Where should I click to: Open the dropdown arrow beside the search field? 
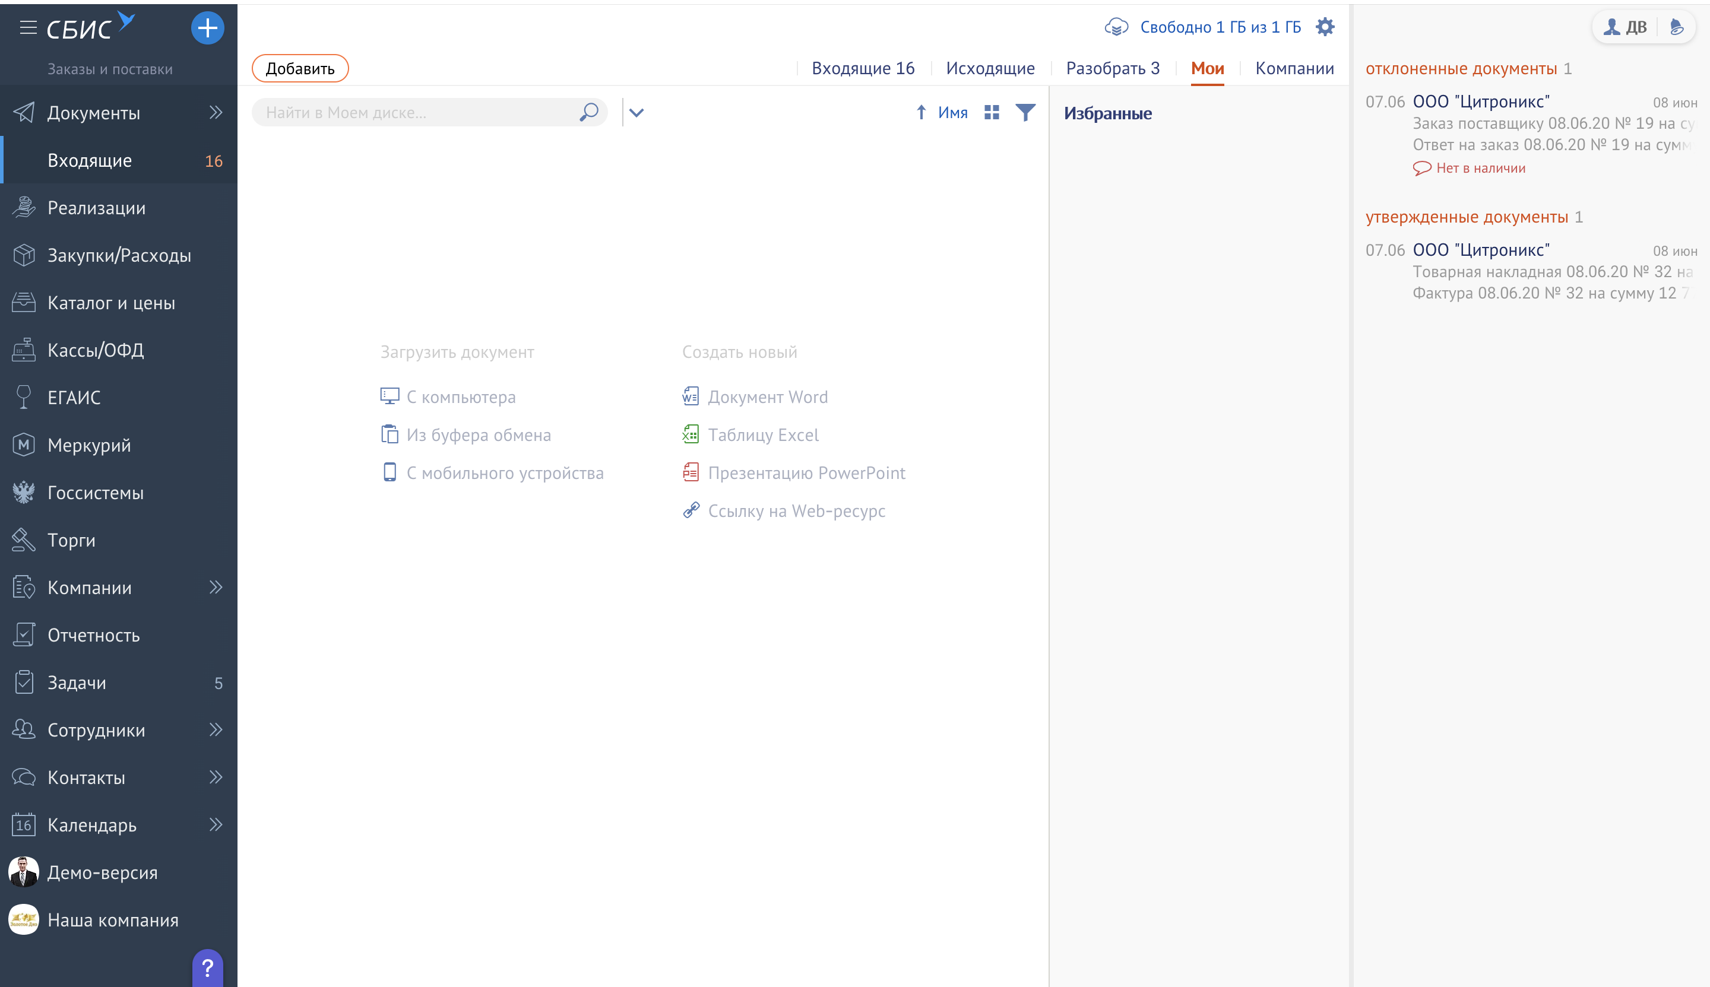(x=636, y=113)
